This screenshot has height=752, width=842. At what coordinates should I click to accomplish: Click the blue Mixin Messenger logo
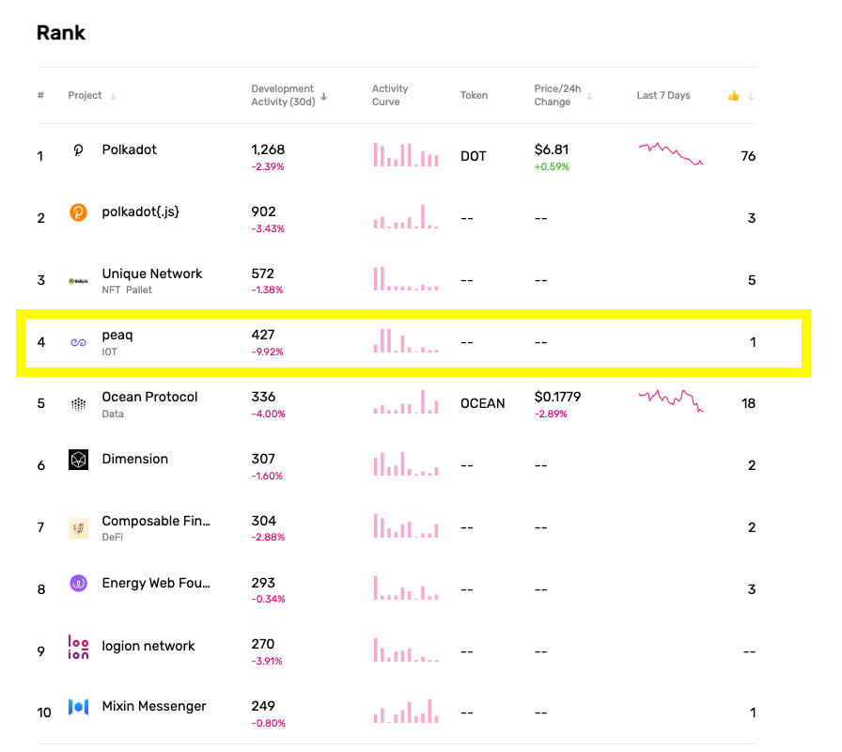click(78, 707)
